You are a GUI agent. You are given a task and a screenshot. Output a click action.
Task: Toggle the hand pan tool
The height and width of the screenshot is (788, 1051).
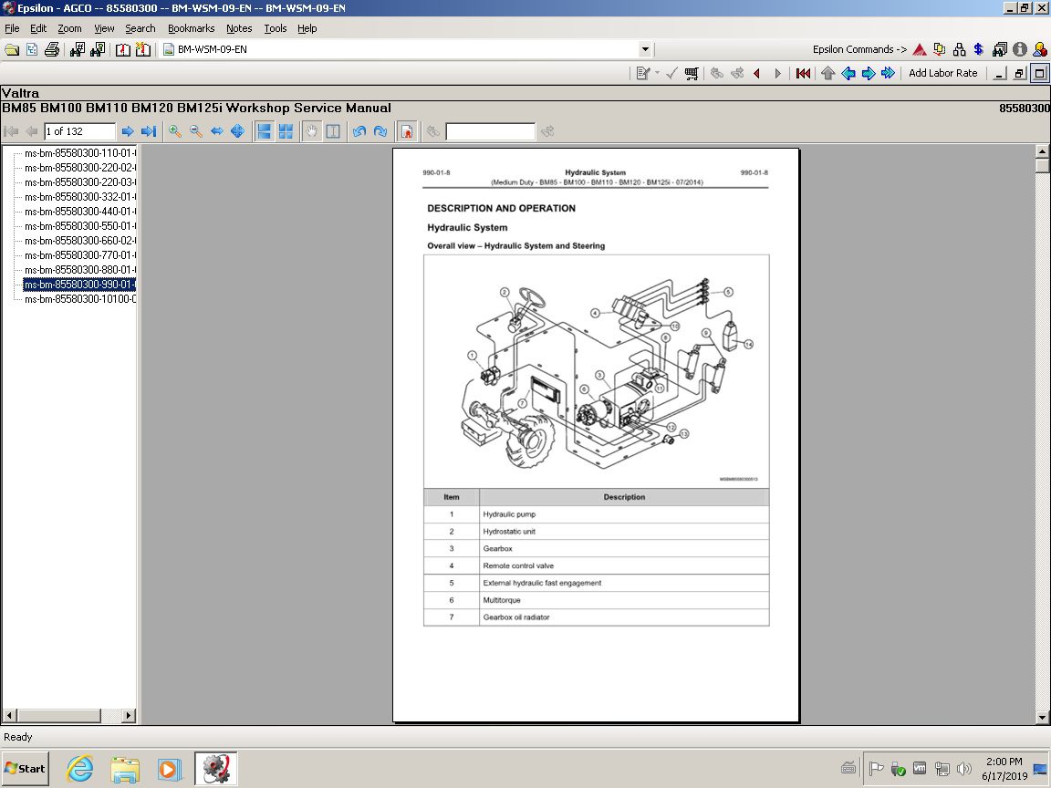point(312,131)
